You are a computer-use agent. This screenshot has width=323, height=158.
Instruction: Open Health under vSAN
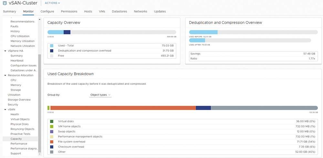[x=15, y=114]
